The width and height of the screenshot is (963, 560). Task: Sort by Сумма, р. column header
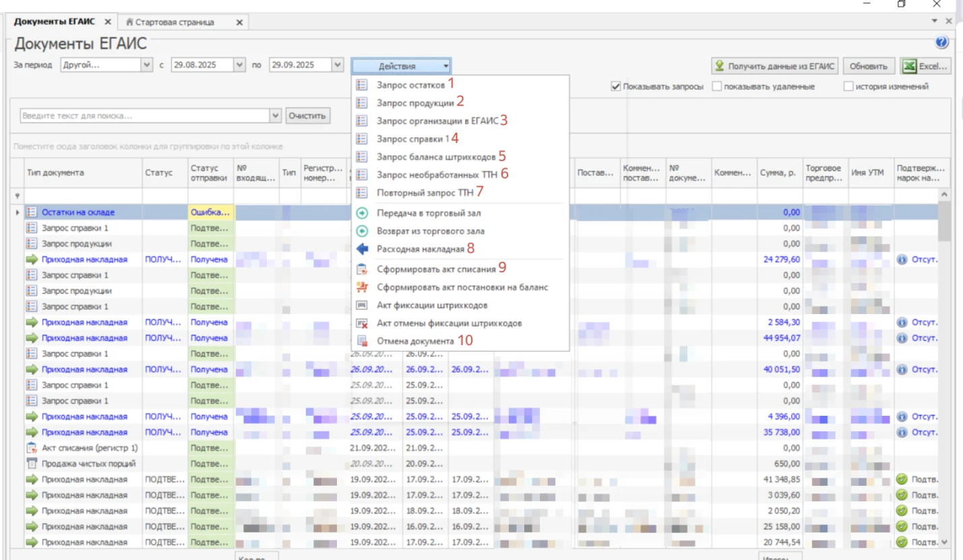click(779, 173)
